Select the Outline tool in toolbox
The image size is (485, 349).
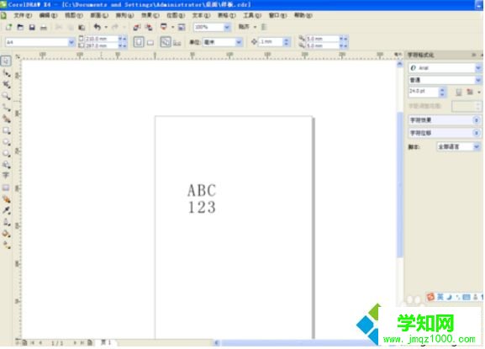coord(6,222)
